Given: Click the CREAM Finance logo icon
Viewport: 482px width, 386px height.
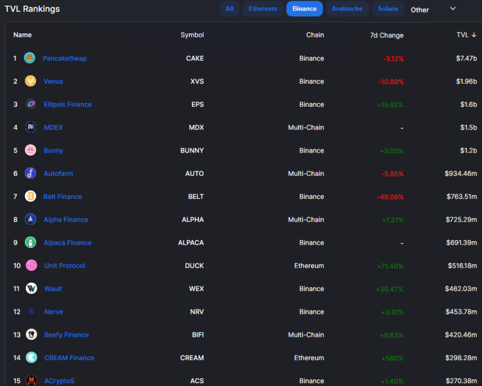Looking at the screenshot, I should 32,357.
